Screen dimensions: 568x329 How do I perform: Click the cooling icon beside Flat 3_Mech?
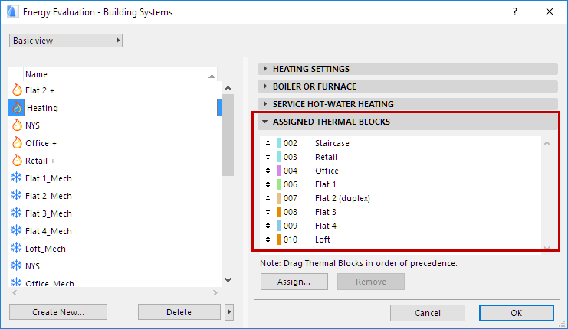[x=17, y=213]
